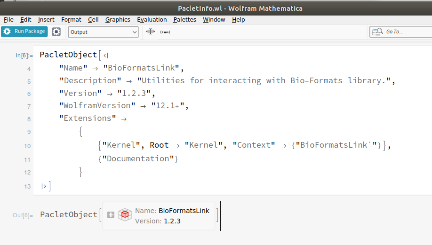This screenshot has width=432, height=245.
Task: Click the Root symbol on line 10
Action: pyautogui.click(x=159, y=145)
